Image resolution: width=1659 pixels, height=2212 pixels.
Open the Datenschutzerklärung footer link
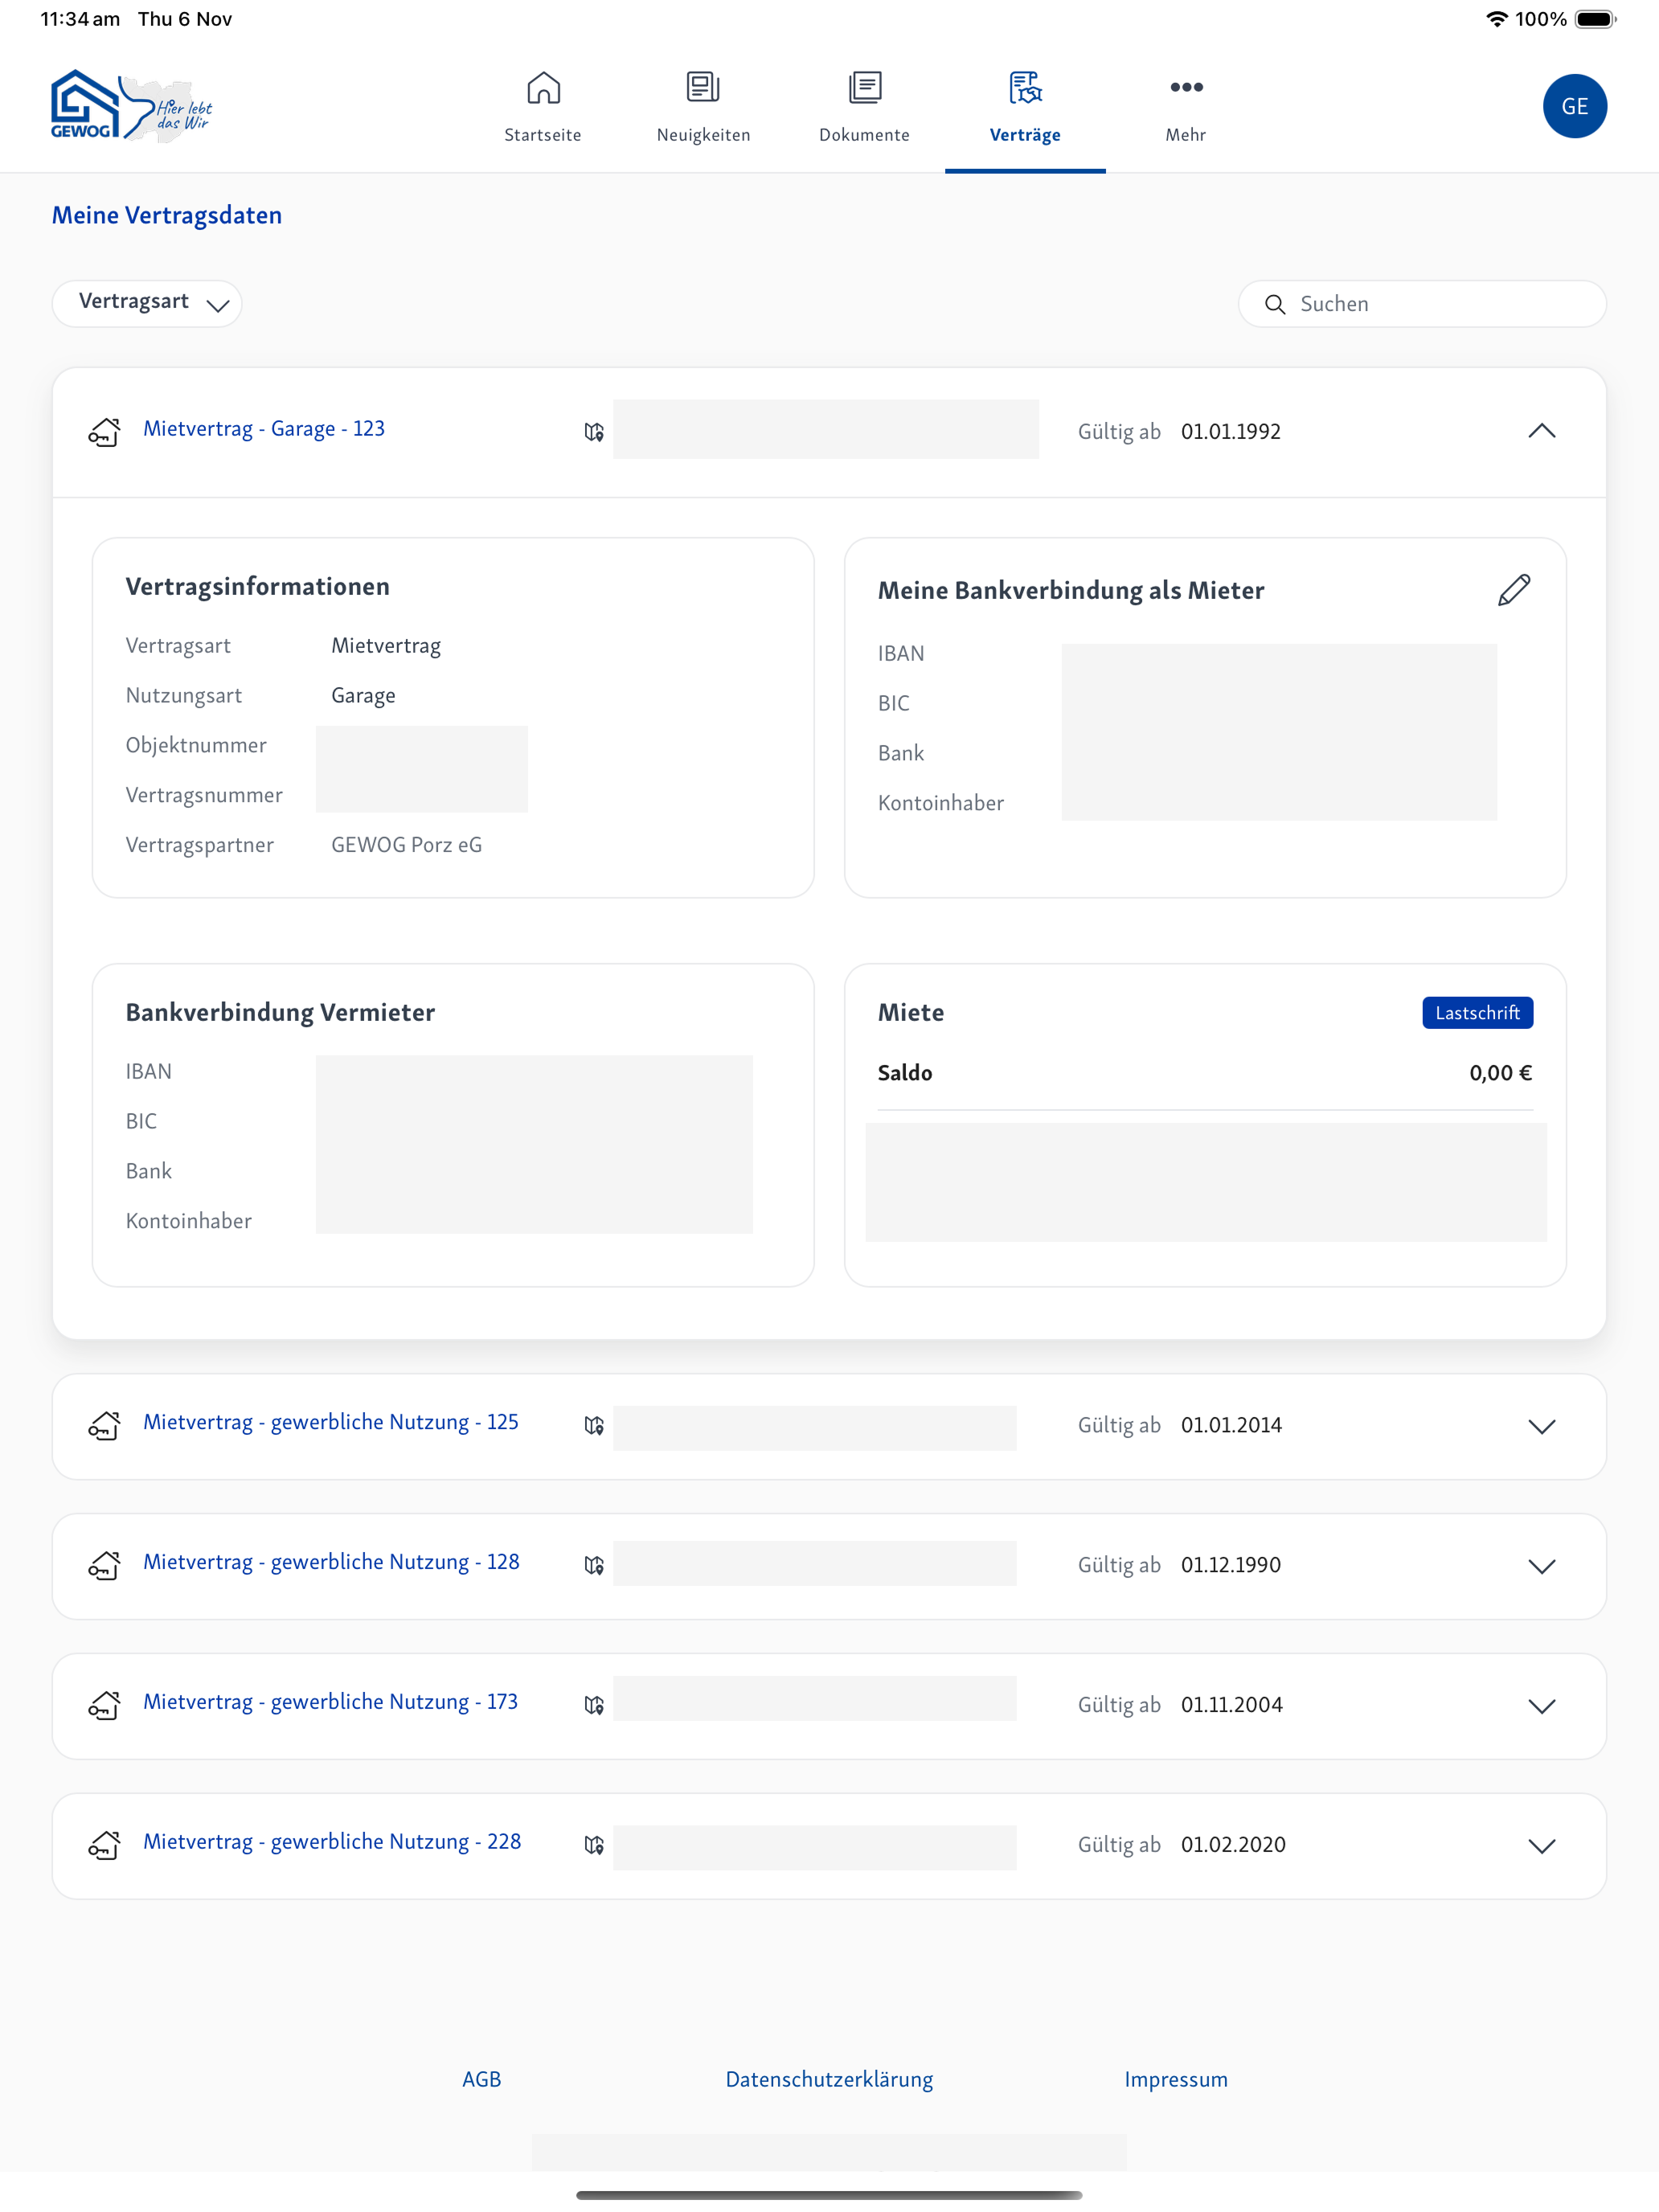829,2080
